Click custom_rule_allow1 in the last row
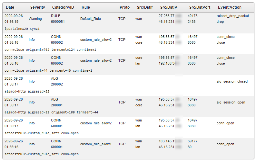 [x=96, y=144]
